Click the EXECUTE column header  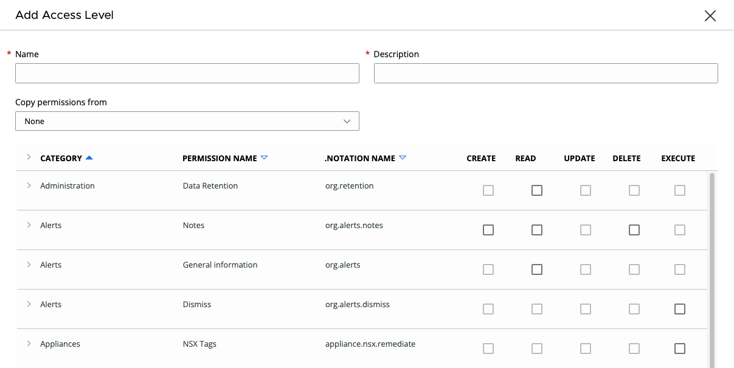point(678,158)
